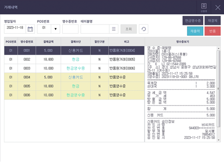
Task: Click 10,000 amount in row 0003
Action: [x=48, y=68]
